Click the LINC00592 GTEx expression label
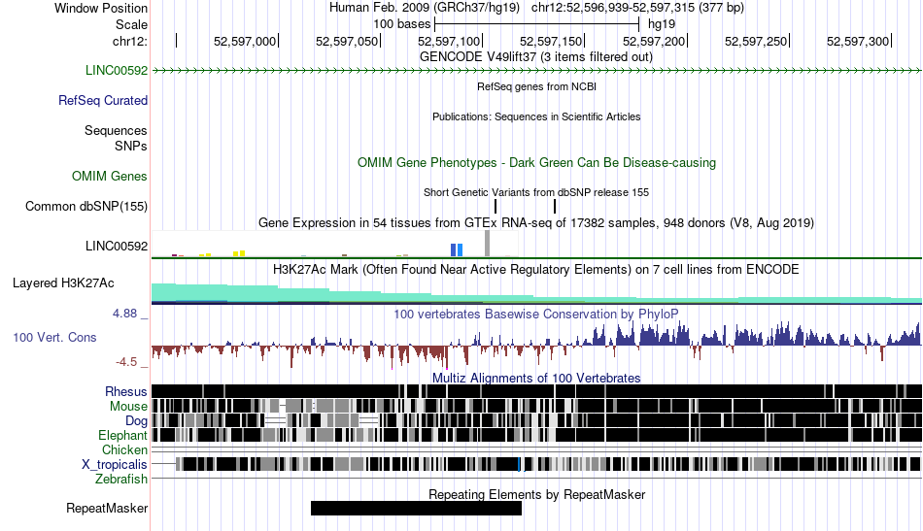 [117, 246]
